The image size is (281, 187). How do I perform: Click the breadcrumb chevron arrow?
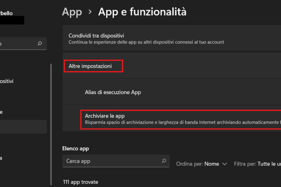[x=90, y=12]
